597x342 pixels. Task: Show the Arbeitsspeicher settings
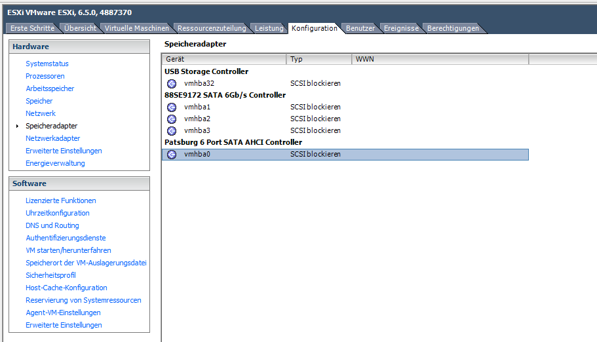coord(50,88)
